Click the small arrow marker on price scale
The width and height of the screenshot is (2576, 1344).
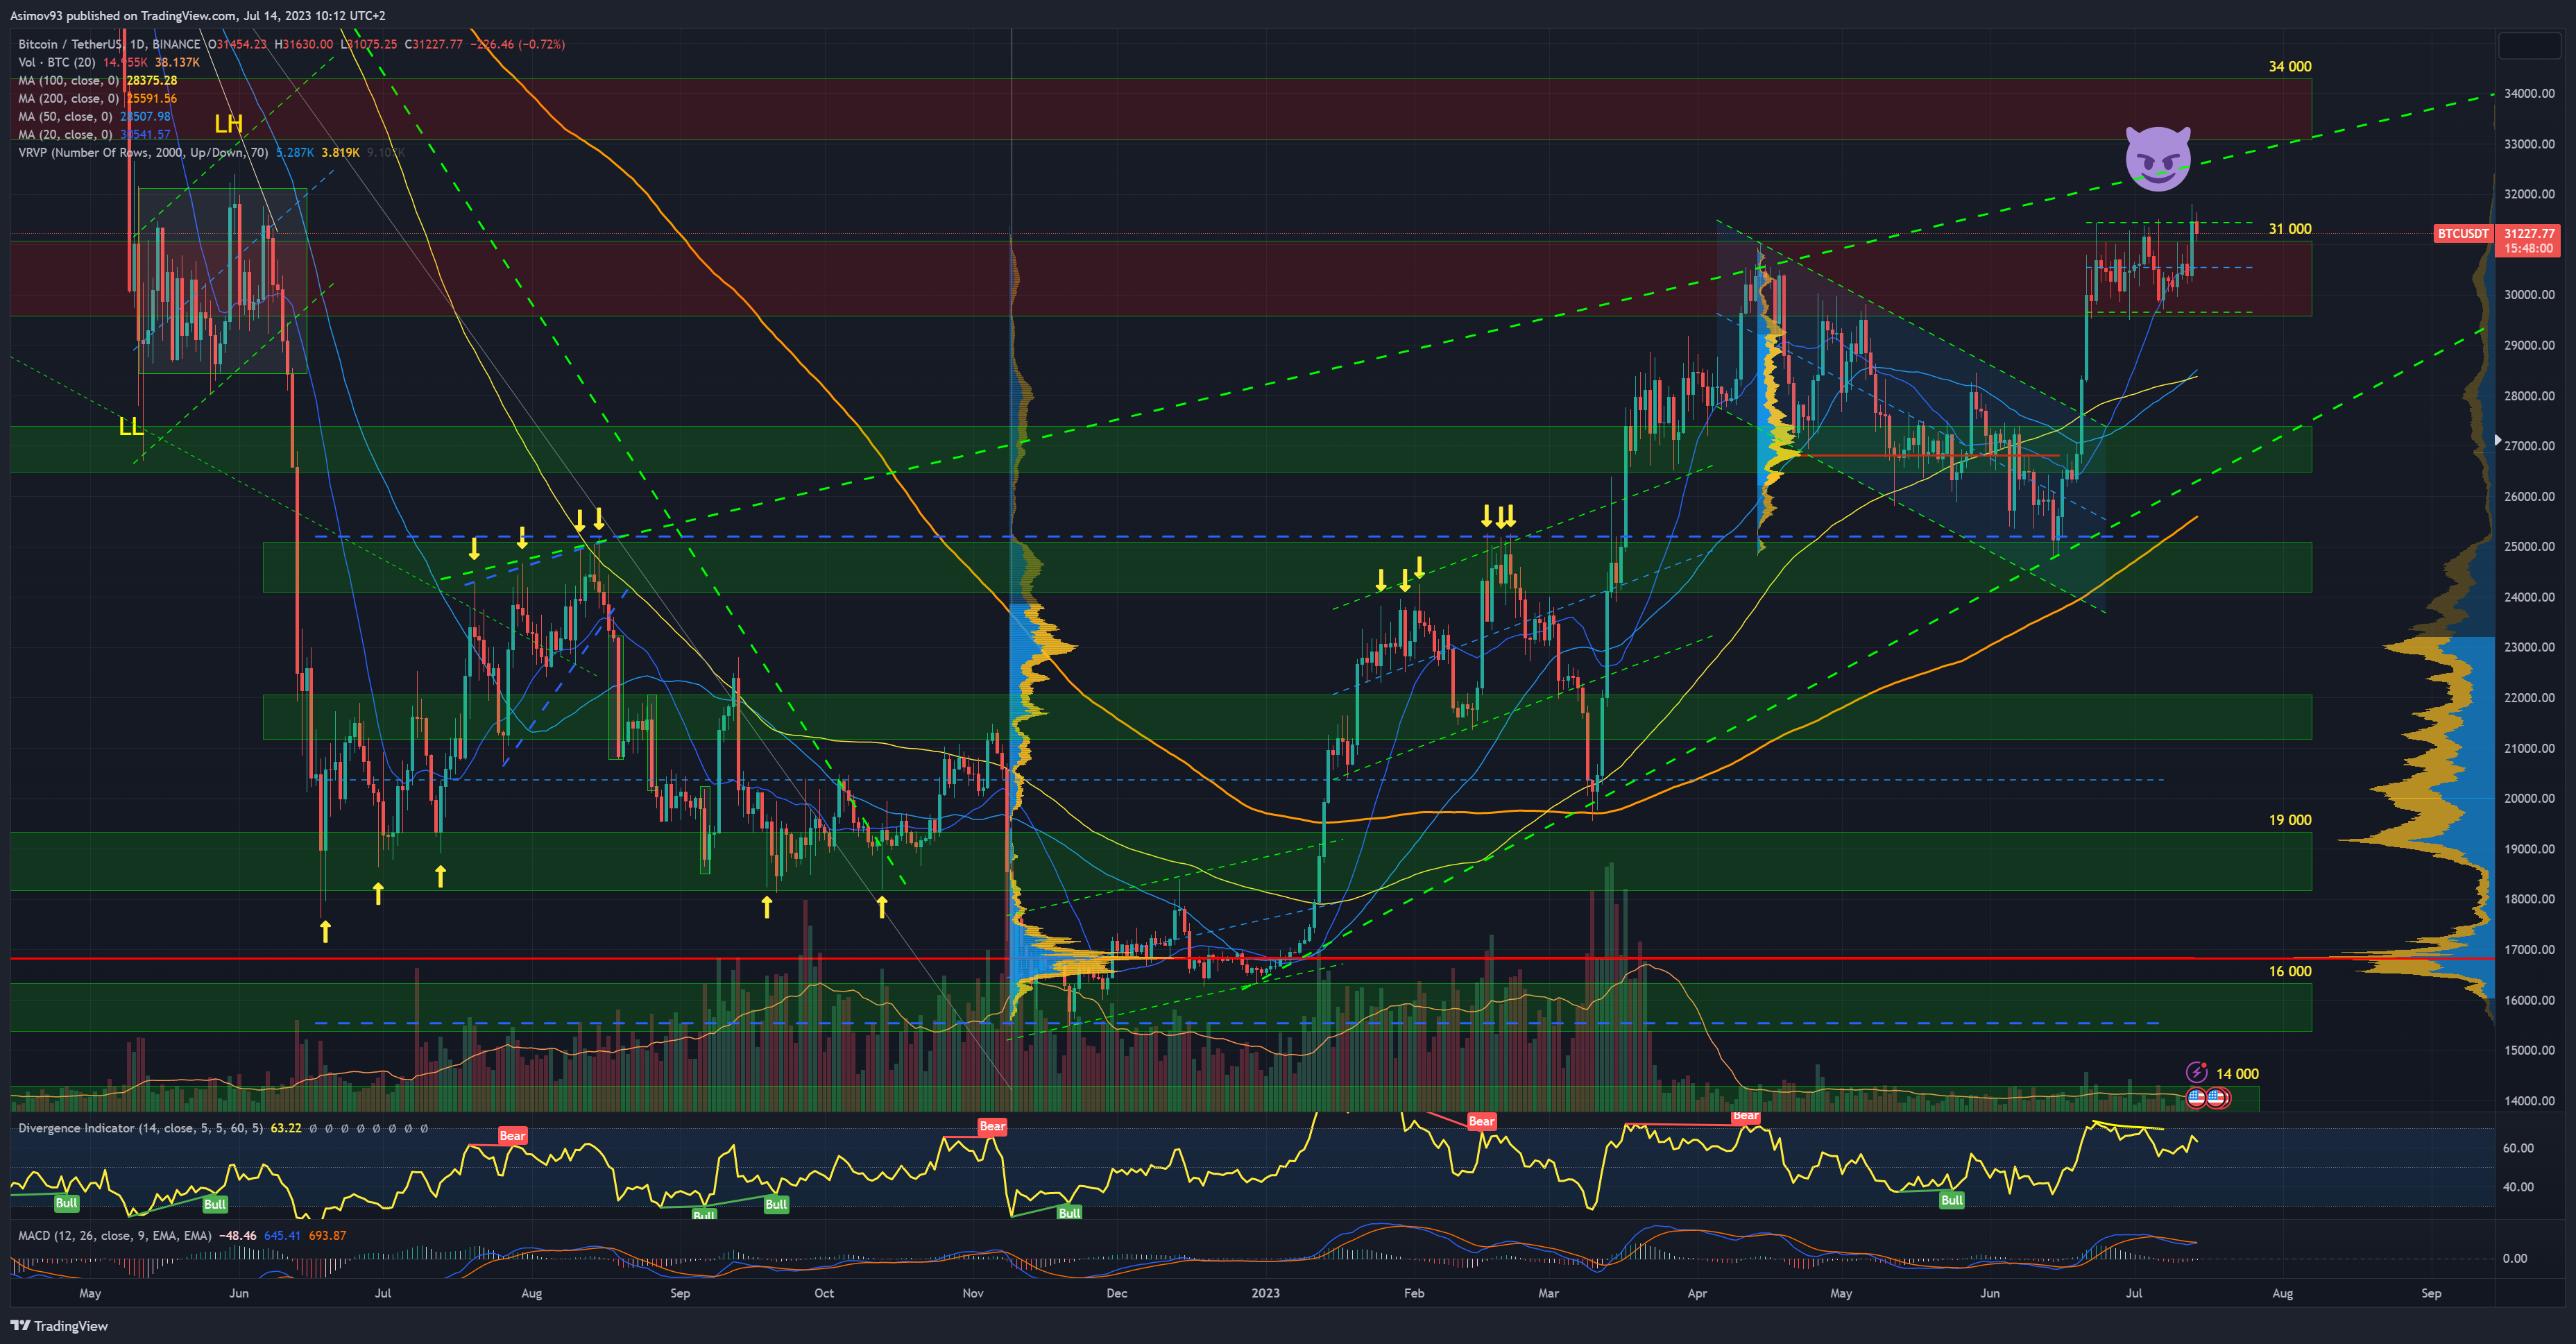(x=2498, y=439)
